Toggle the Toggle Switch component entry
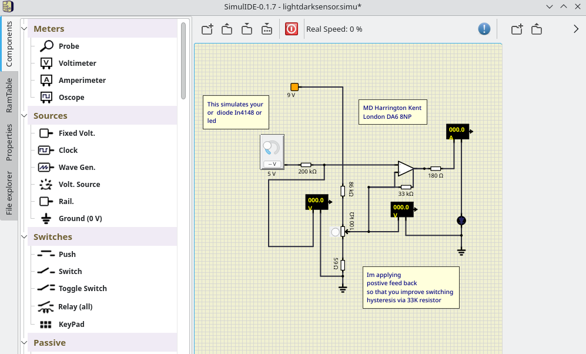Screen dimensions: 586x354 [82, 288]
